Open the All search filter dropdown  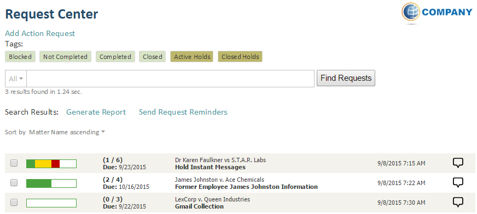coord(16,79)
